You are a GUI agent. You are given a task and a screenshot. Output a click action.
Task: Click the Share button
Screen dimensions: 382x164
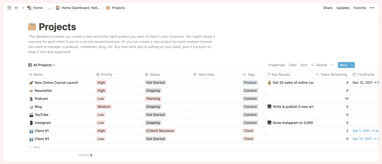pos(328,8)
